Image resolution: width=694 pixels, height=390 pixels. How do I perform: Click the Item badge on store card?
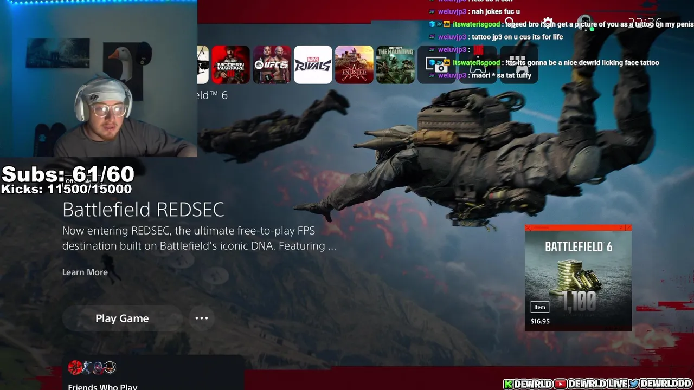[x=539, y=307]
